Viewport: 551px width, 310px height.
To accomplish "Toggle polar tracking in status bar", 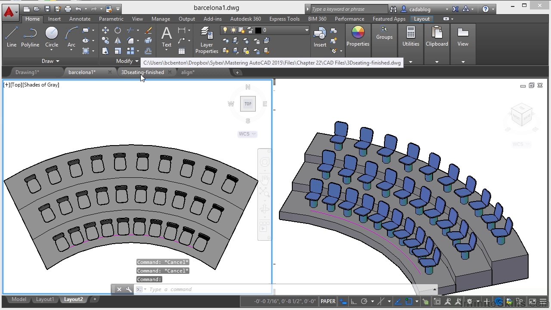I will [x=364, y=301].
